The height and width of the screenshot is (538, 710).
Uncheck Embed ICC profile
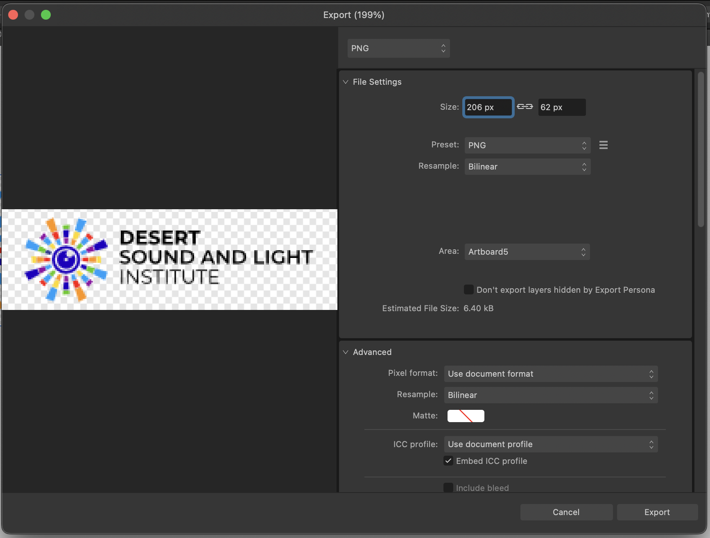pyautogui.click(x=448, y=461)
